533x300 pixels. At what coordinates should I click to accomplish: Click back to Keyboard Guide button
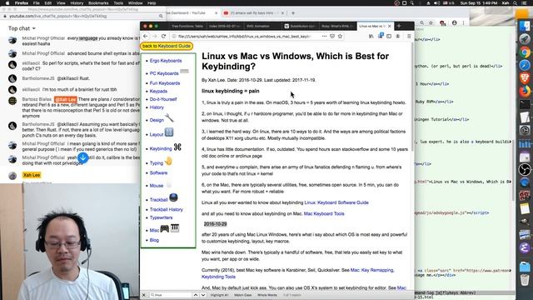tap(167, 46)
